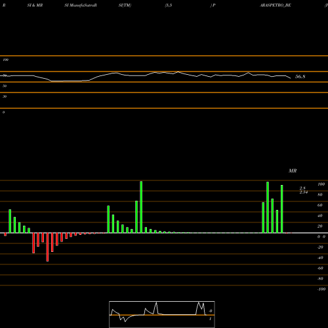Click the 100 label on RSI axis
This screenshot has width=328, height=328.
(x=5, y=60)
